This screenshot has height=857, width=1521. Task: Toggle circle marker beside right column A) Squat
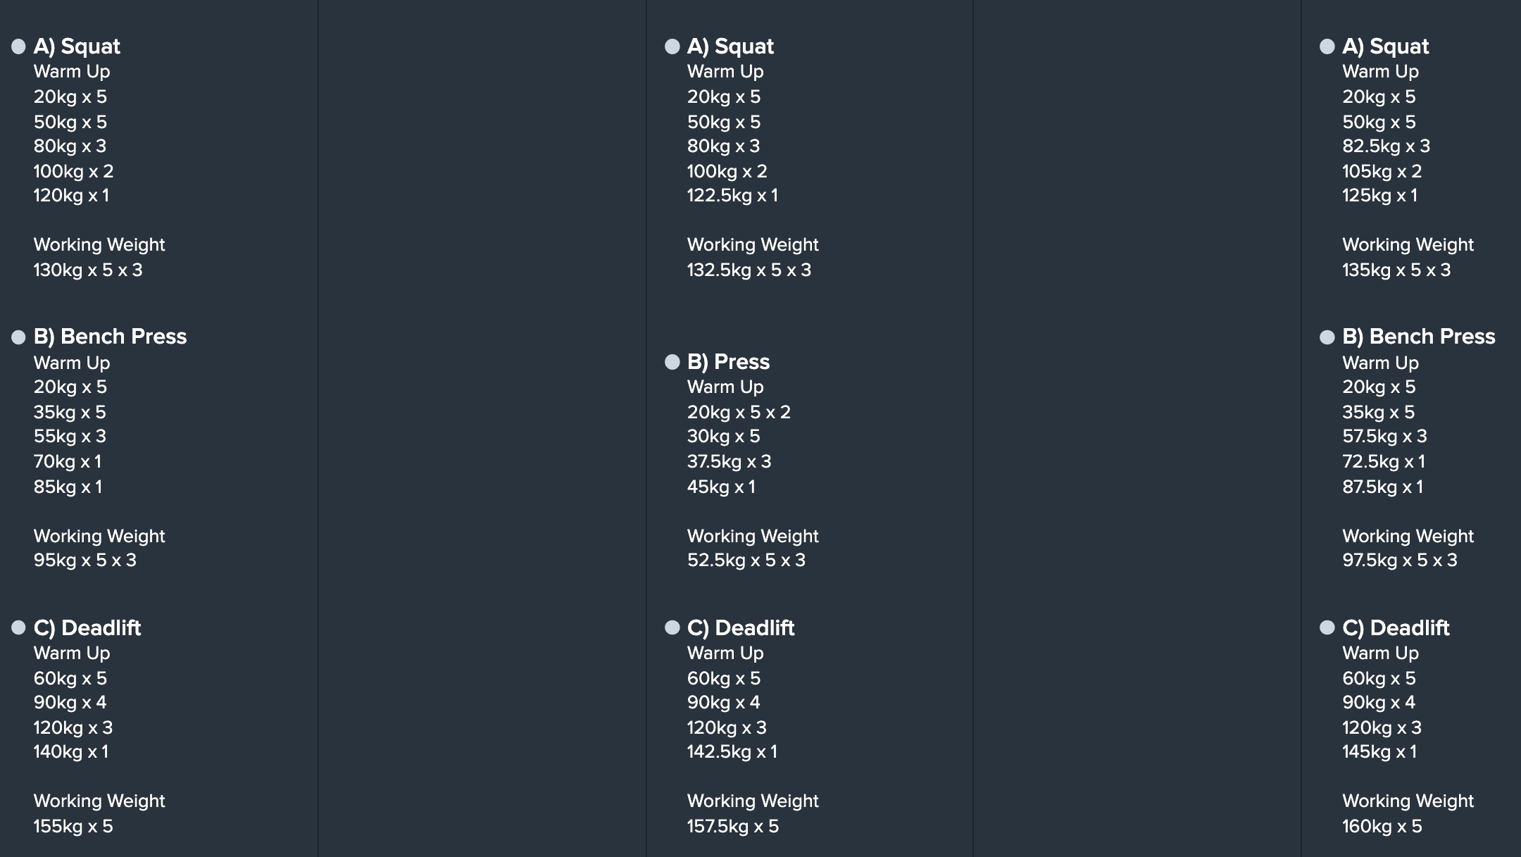click(1327, 46)
